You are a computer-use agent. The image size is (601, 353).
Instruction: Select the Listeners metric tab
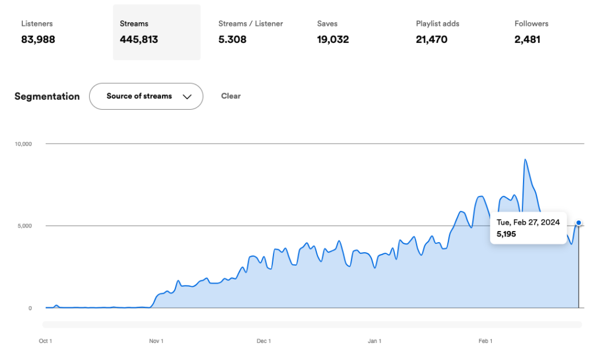click(x=38, y=32)
